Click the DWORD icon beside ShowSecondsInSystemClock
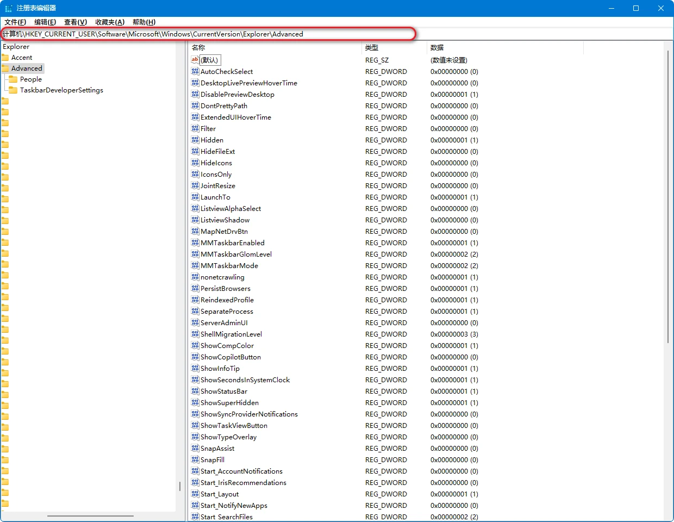Viewport: 674px width, 522px height. [195, 380]
